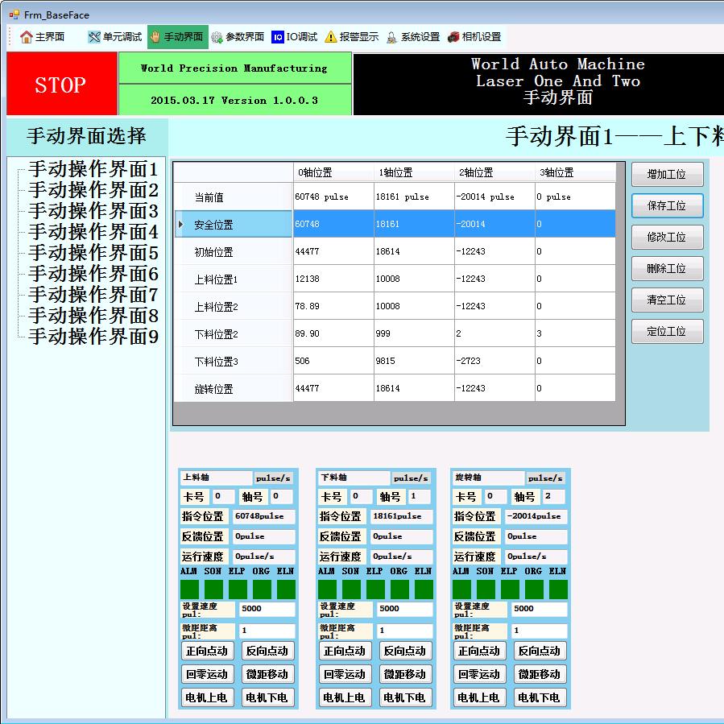Image resolution: width=724 pixels, height=724 pixels.
Task: Click 旋转轴 正向点动 button
Action: [x=479, y=651]
